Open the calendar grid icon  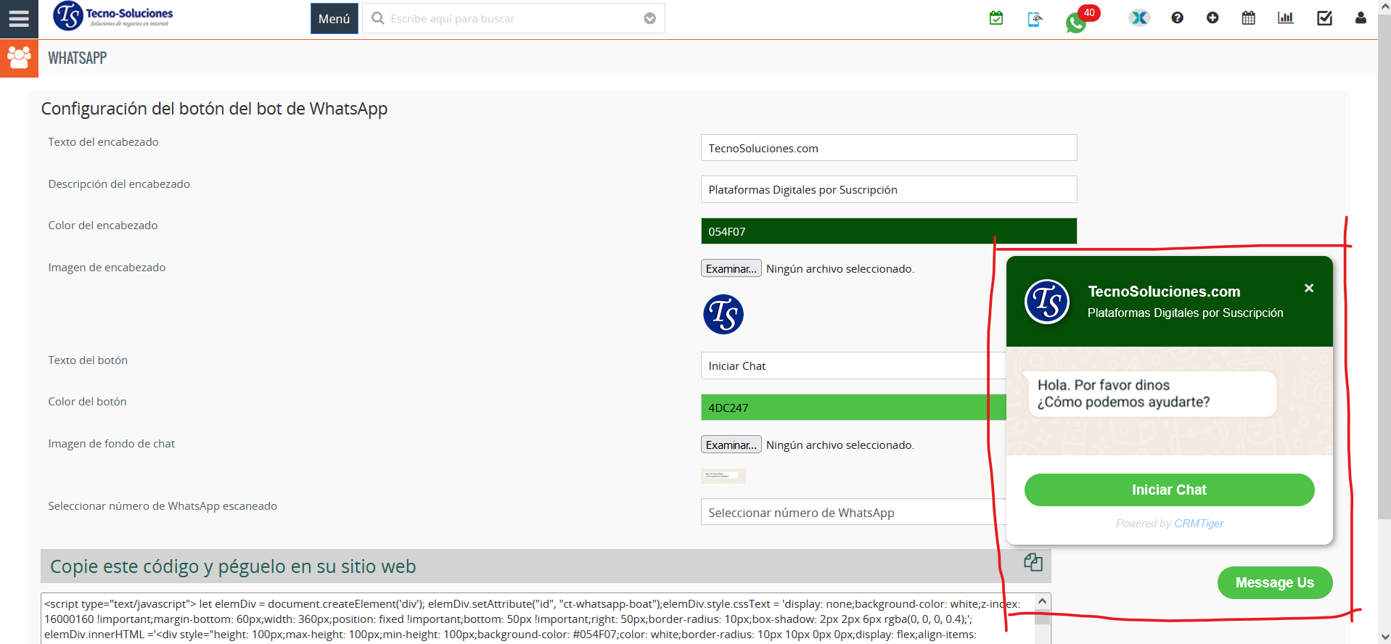tap(1248, 18)
